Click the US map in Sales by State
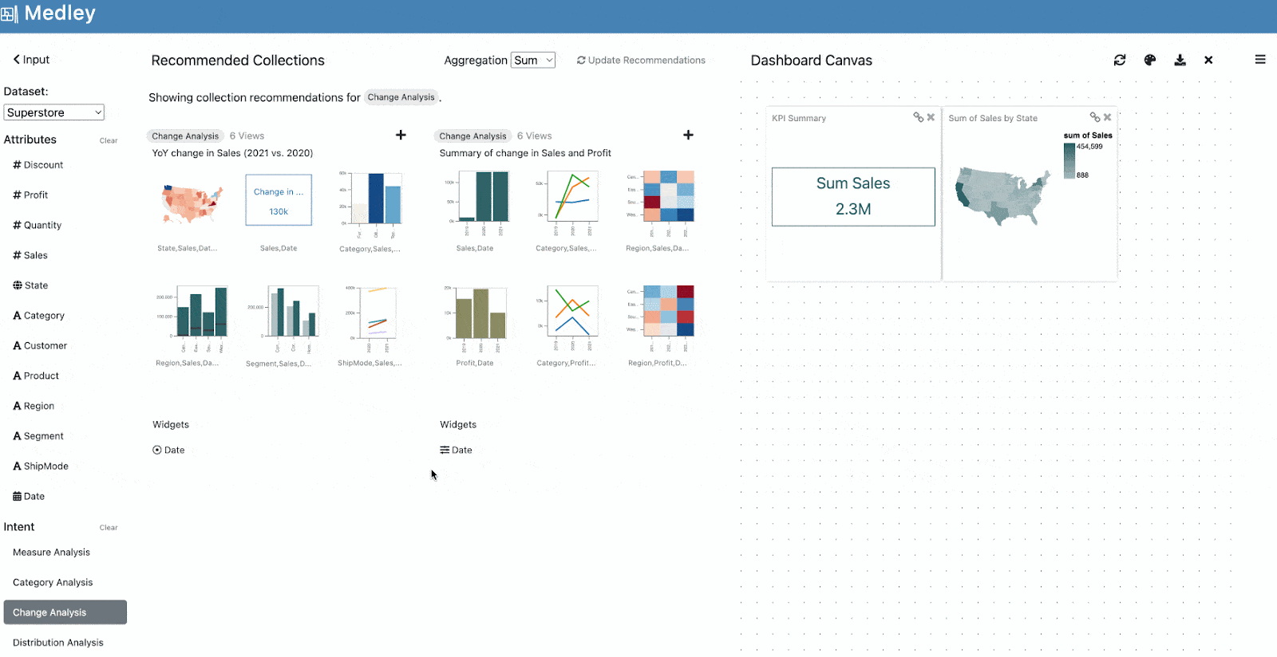The image size is (1277, 657). (x=1003, y=196)
